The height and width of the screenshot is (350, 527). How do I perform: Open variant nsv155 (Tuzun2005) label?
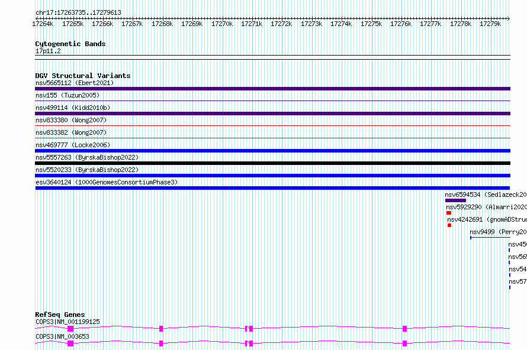68,95
